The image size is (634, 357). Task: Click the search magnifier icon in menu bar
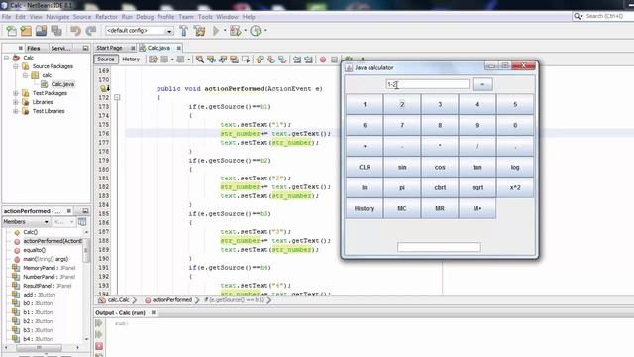578,16
